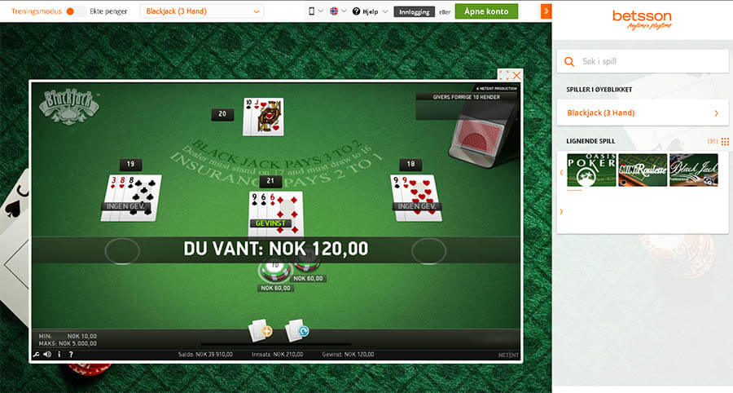Toggle the Treningsmodus / Ekte penger switch
This screenshot has height=393, width=733.
coord(75,11)
